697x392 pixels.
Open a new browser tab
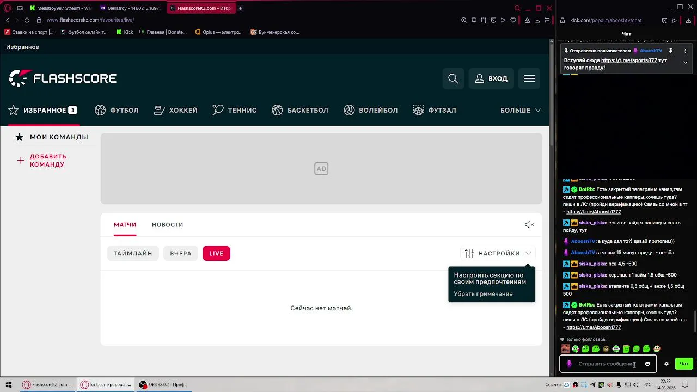[240, 8]
